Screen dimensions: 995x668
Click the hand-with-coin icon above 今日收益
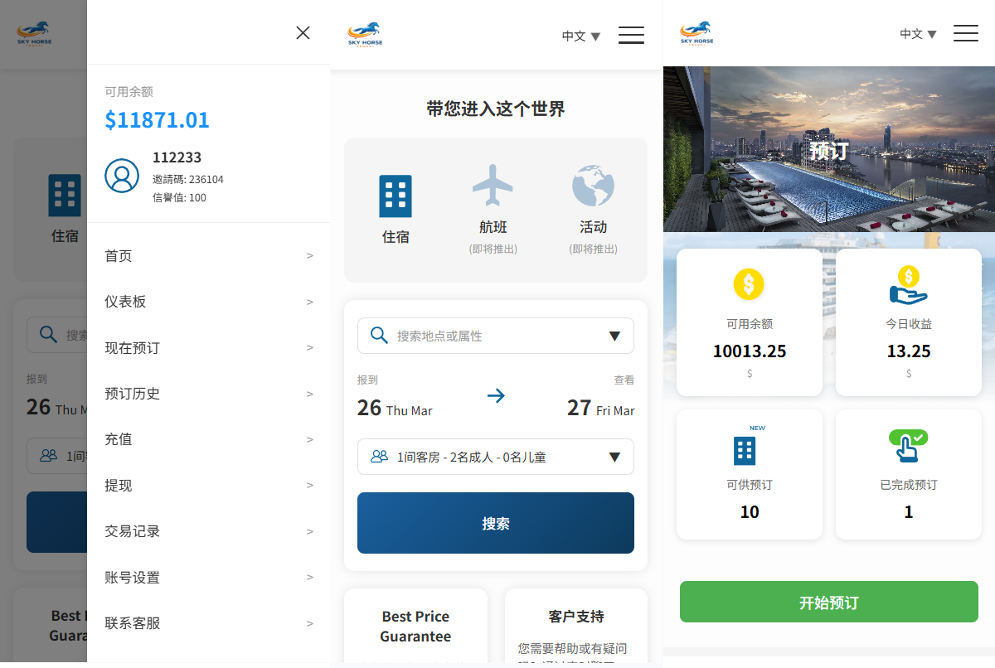(908, 284)
